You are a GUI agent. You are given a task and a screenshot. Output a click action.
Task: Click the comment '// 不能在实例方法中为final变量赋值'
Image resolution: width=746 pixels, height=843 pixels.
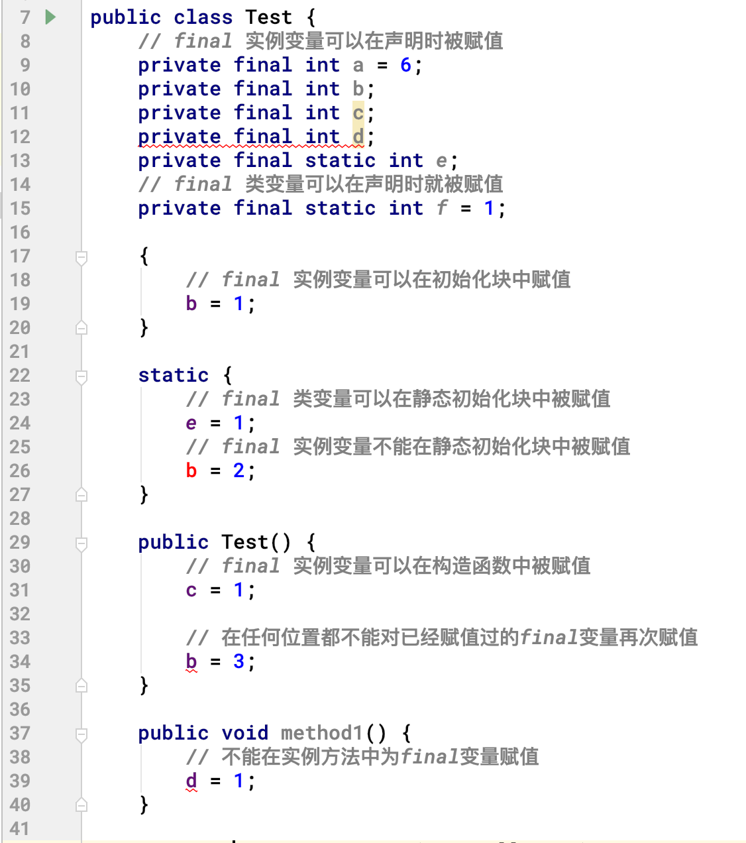[x=362, y=757]
